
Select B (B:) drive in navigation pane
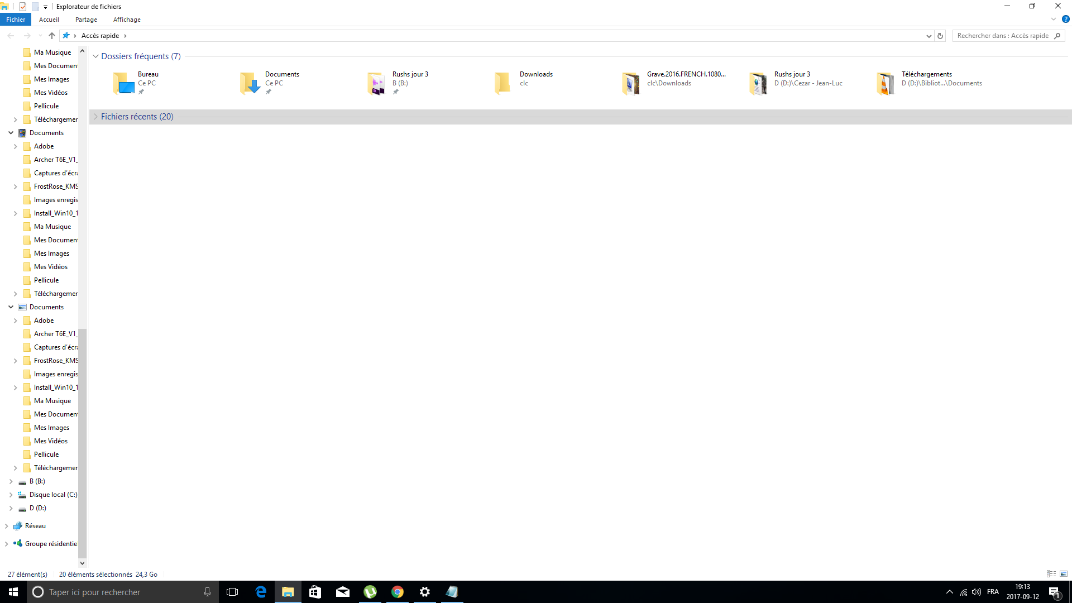click(37, 481)
